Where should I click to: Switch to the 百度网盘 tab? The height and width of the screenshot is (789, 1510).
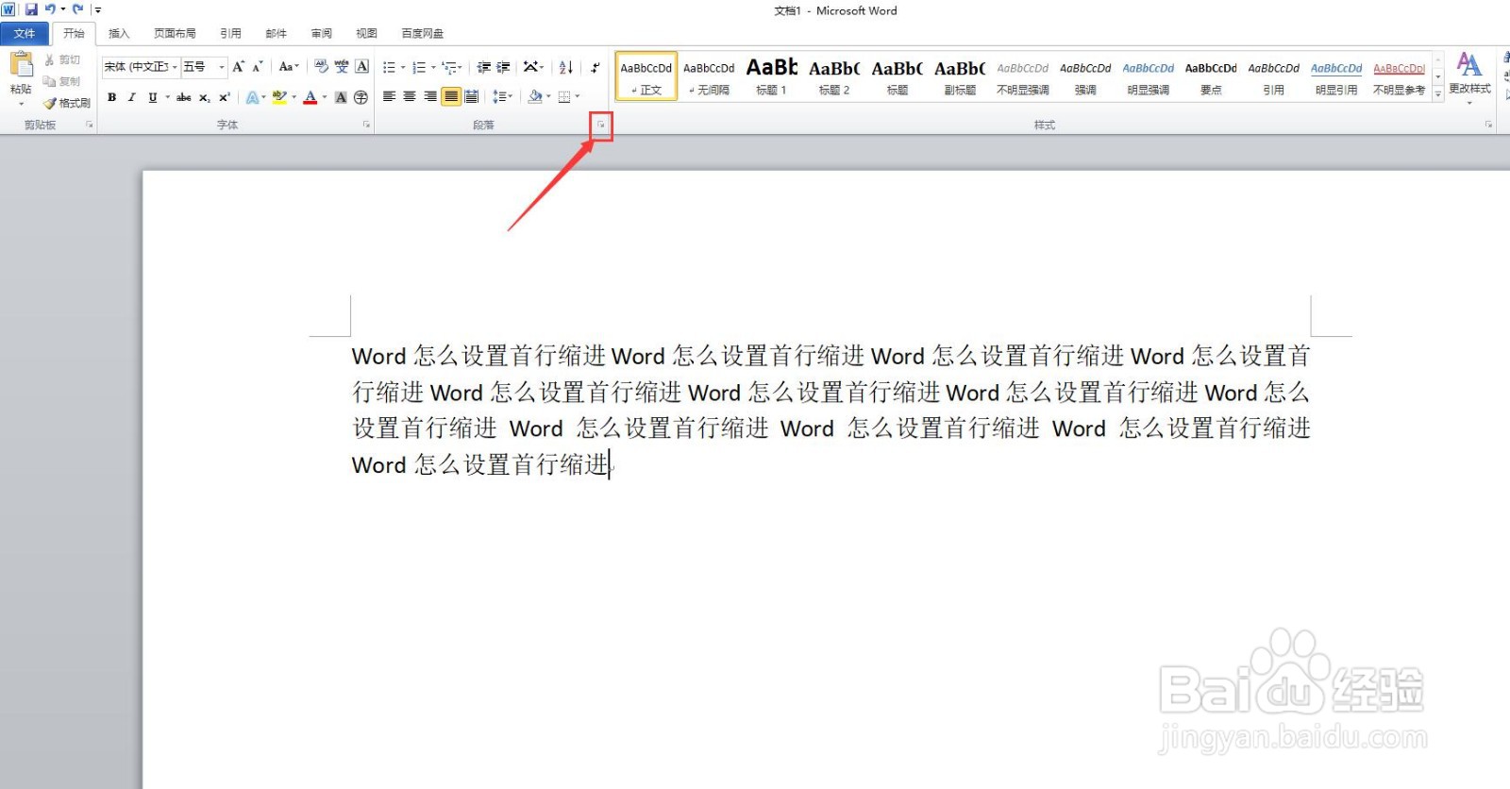pos(422,33)
